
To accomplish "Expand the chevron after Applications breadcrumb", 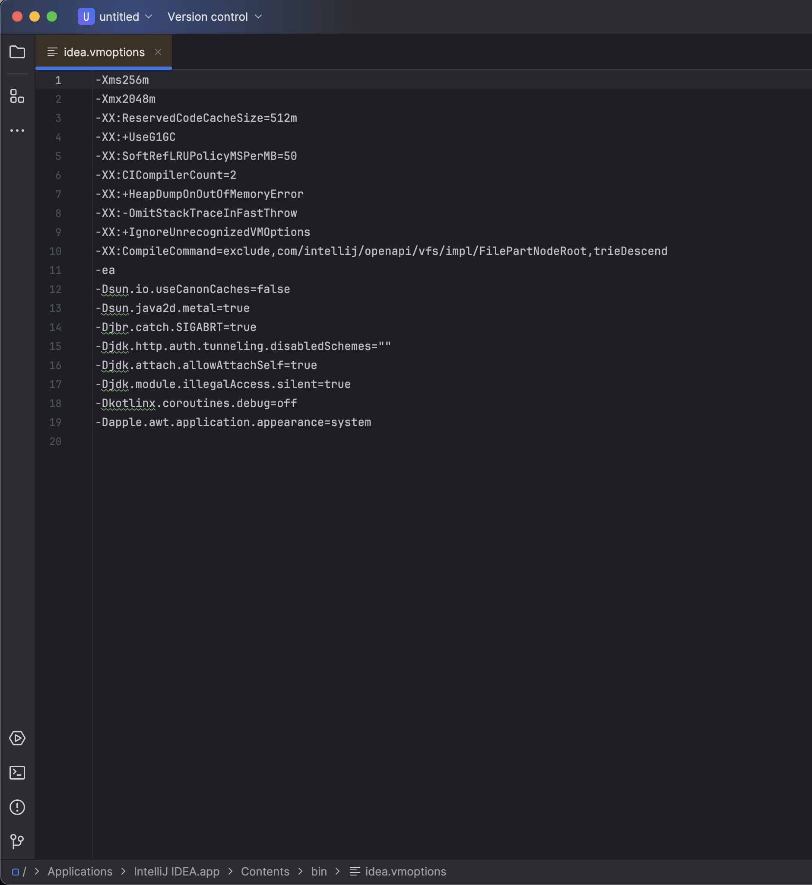I will (x=124, y=871).
